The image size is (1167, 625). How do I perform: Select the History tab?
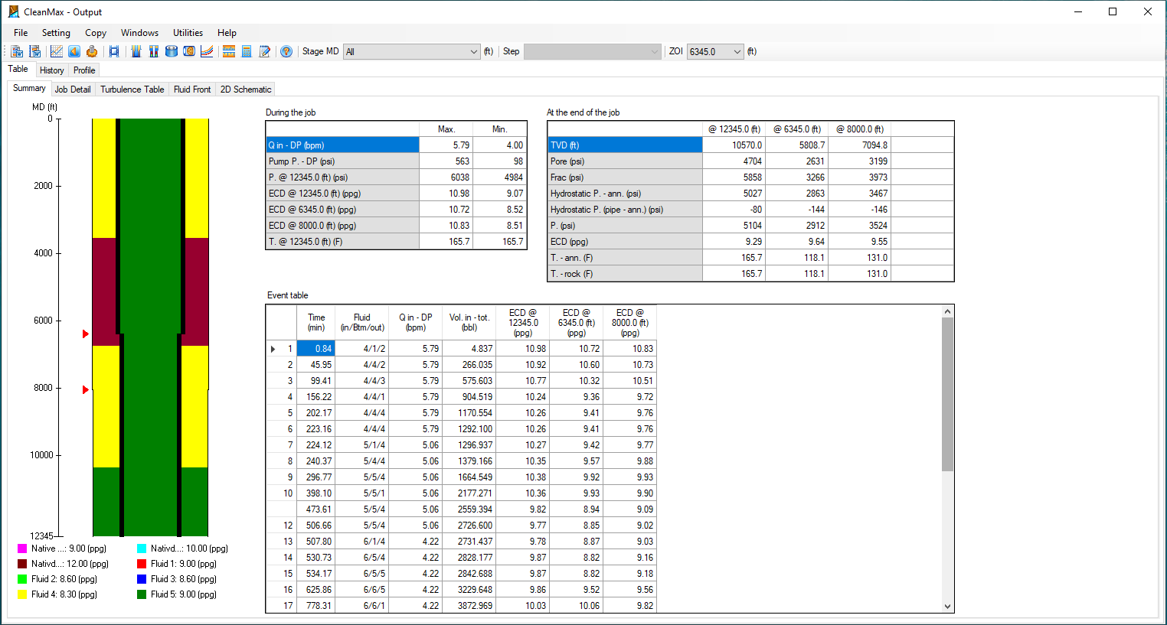pos(52,70)
